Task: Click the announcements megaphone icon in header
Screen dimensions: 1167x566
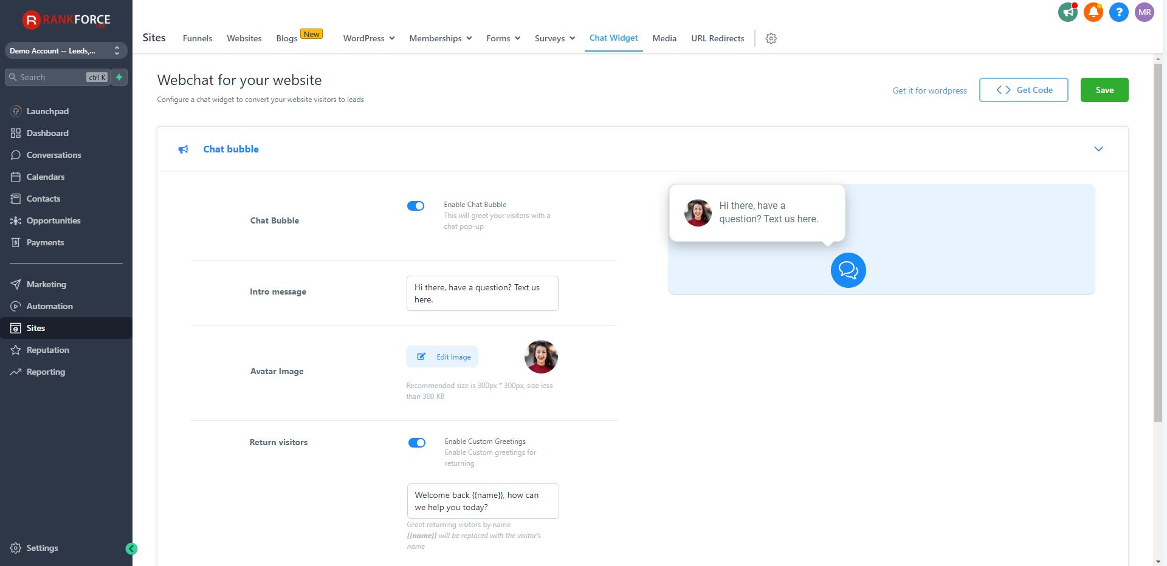Action: [1067, 12]
